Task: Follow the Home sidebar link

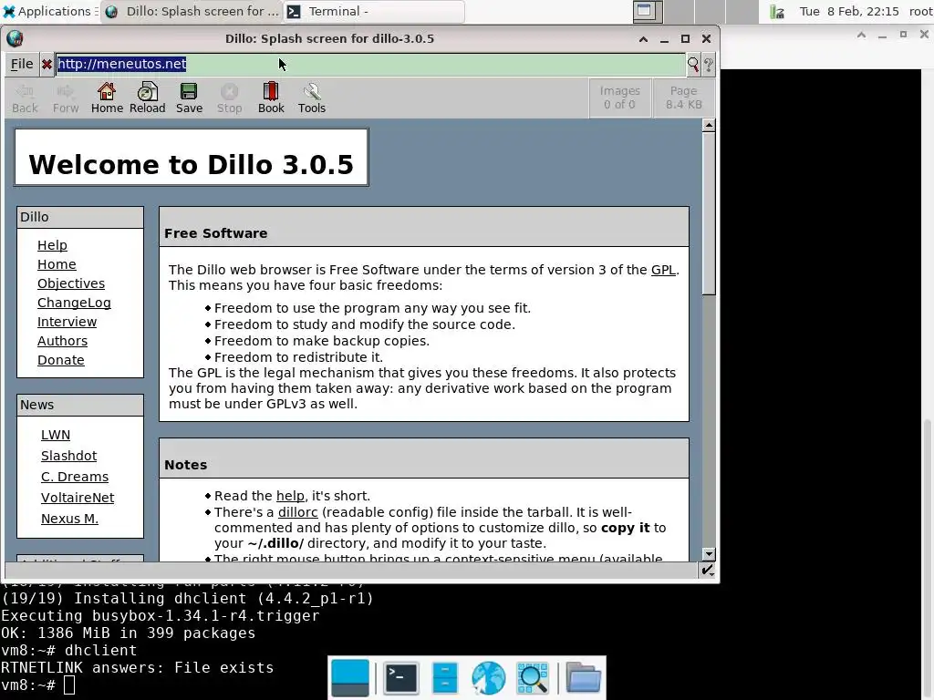Action: pyautogui.click(x=57, y=264)
